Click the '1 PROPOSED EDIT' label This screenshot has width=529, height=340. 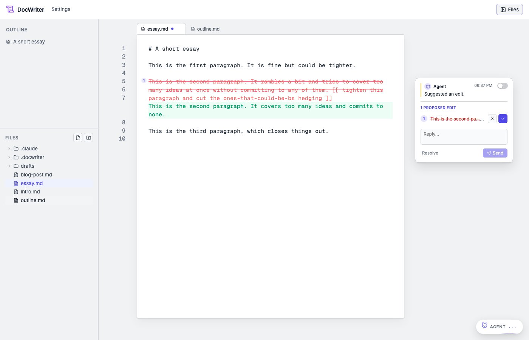tap(438, 108)
